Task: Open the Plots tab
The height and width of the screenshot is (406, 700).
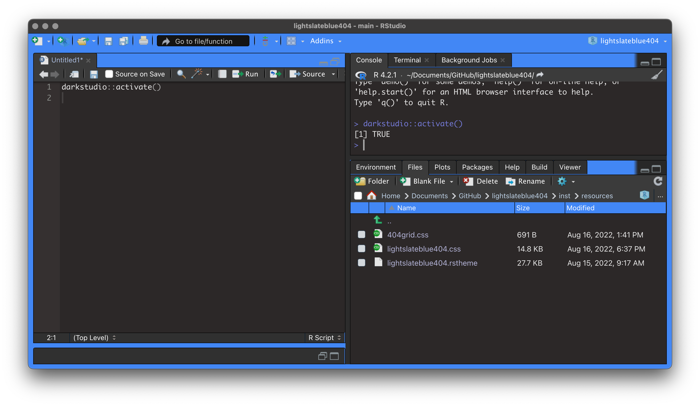Action: tap(442, 167)
